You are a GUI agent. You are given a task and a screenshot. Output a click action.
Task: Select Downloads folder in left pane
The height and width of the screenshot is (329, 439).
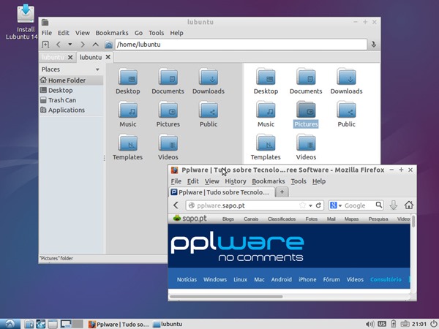click(209, 81)
